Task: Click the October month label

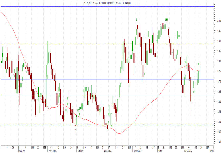Action: coord(80,151)
